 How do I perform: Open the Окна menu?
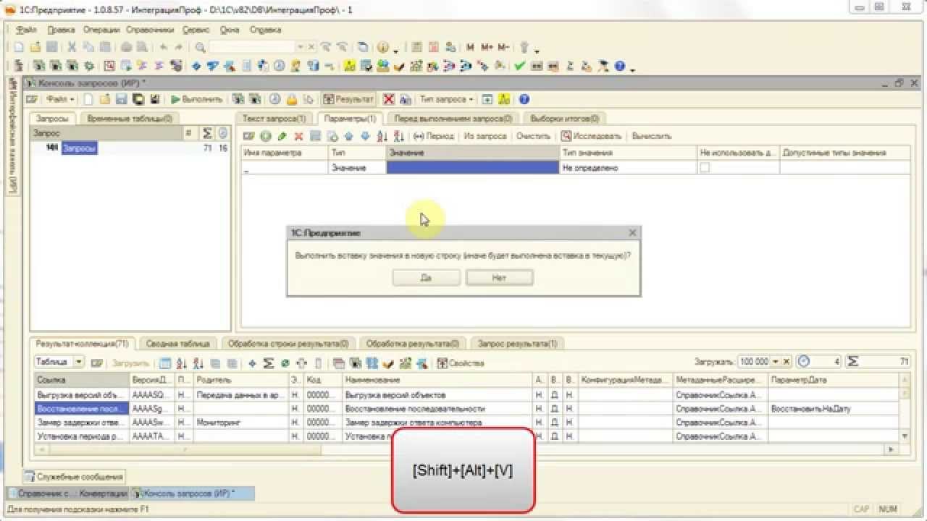click(x=230, y=30)
